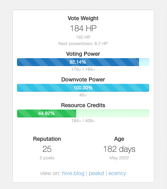Click the Voting Power progress bar
Image resolution: width=167 pixels, height=189 pixels.
[83, 62]
